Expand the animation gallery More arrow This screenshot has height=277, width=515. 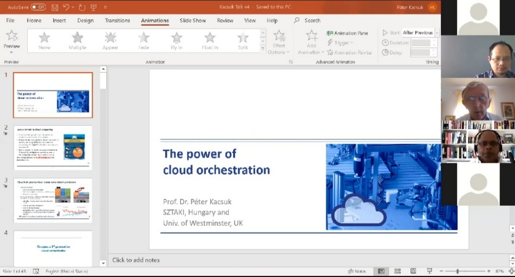263,49
